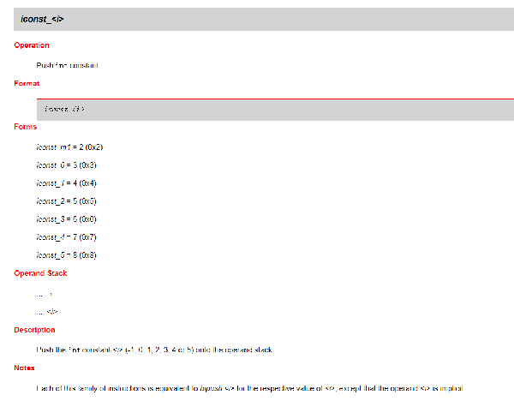This screenshot has height=407, width=514.
Task: Click the iconst_<i> title heading
Action: click(42, 20)
